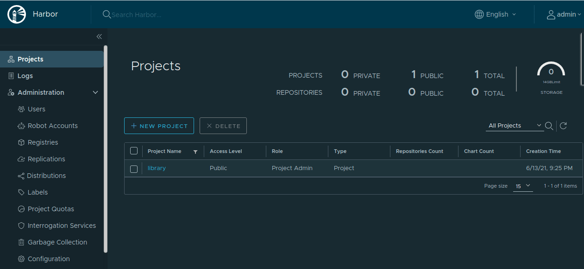The height and width of the screenshot is (269, 584).
Task: Click the sidebar vertical scrollbar
Action: (x=106, y=148)
